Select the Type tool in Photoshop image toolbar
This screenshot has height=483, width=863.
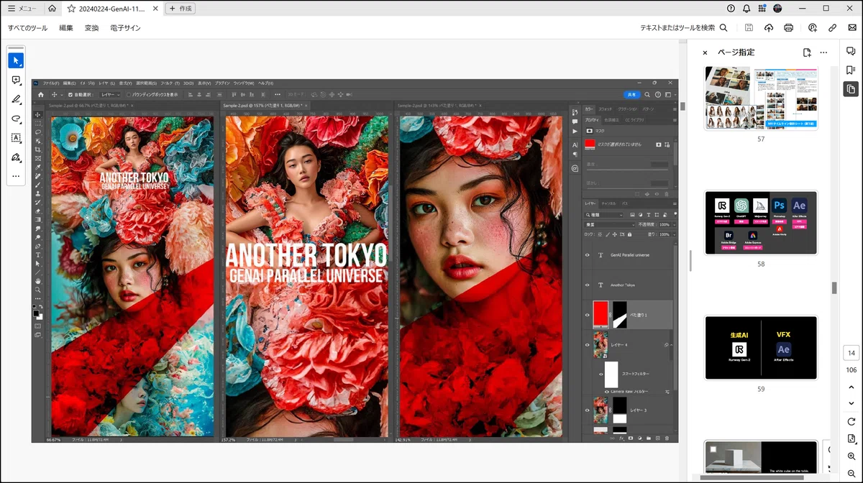click(38, 255)
